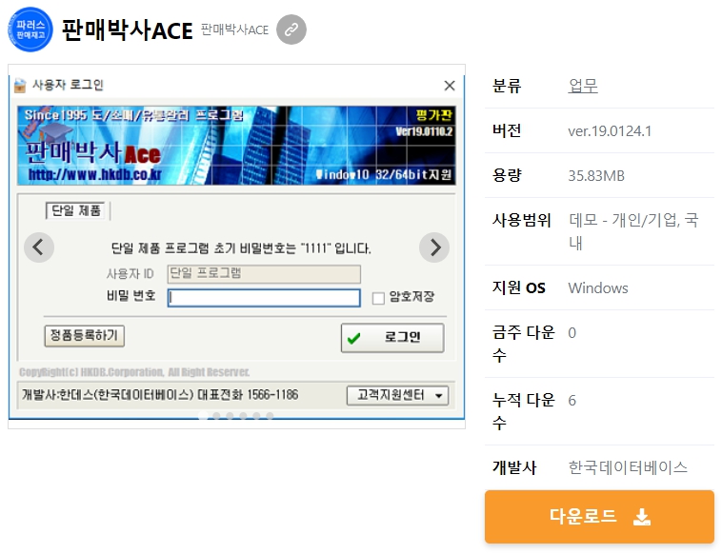Select the first active carousel dot
Image resolution: width=722 pixels, height=554 pixels.
[x=203, y=416]
